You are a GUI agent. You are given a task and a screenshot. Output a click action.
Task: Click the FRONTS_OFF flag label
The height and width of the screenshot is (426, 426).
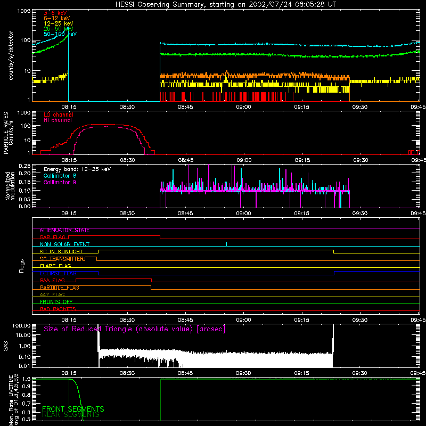56,302
